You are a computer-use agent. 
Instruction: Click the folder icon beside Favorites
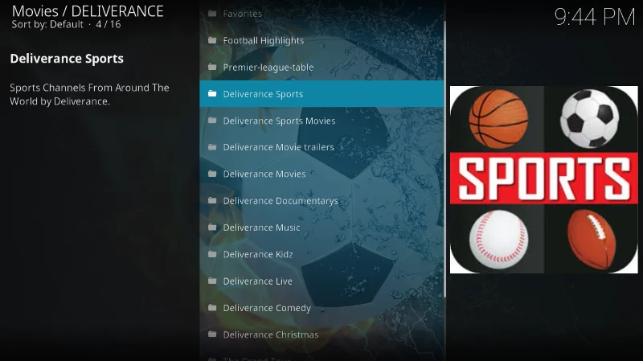[x=212, y=14]
